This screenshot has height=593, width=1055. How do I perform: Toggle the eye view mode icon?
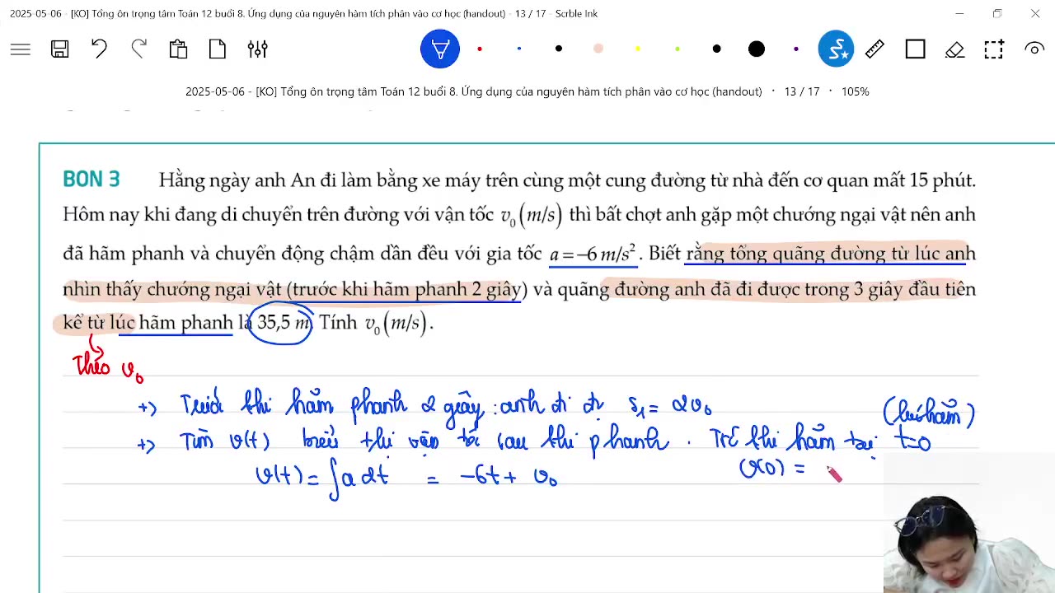tap(1034, 49)
